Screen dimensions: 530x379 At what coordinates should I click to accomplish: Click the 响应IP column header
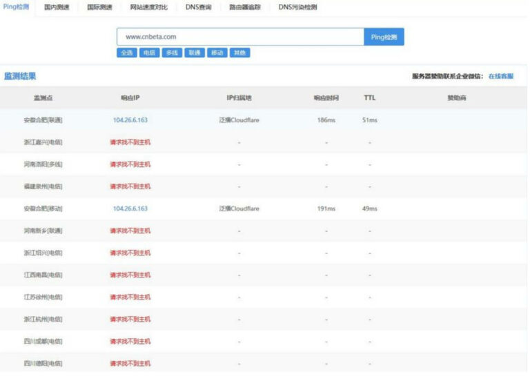[x=130, y=98]
